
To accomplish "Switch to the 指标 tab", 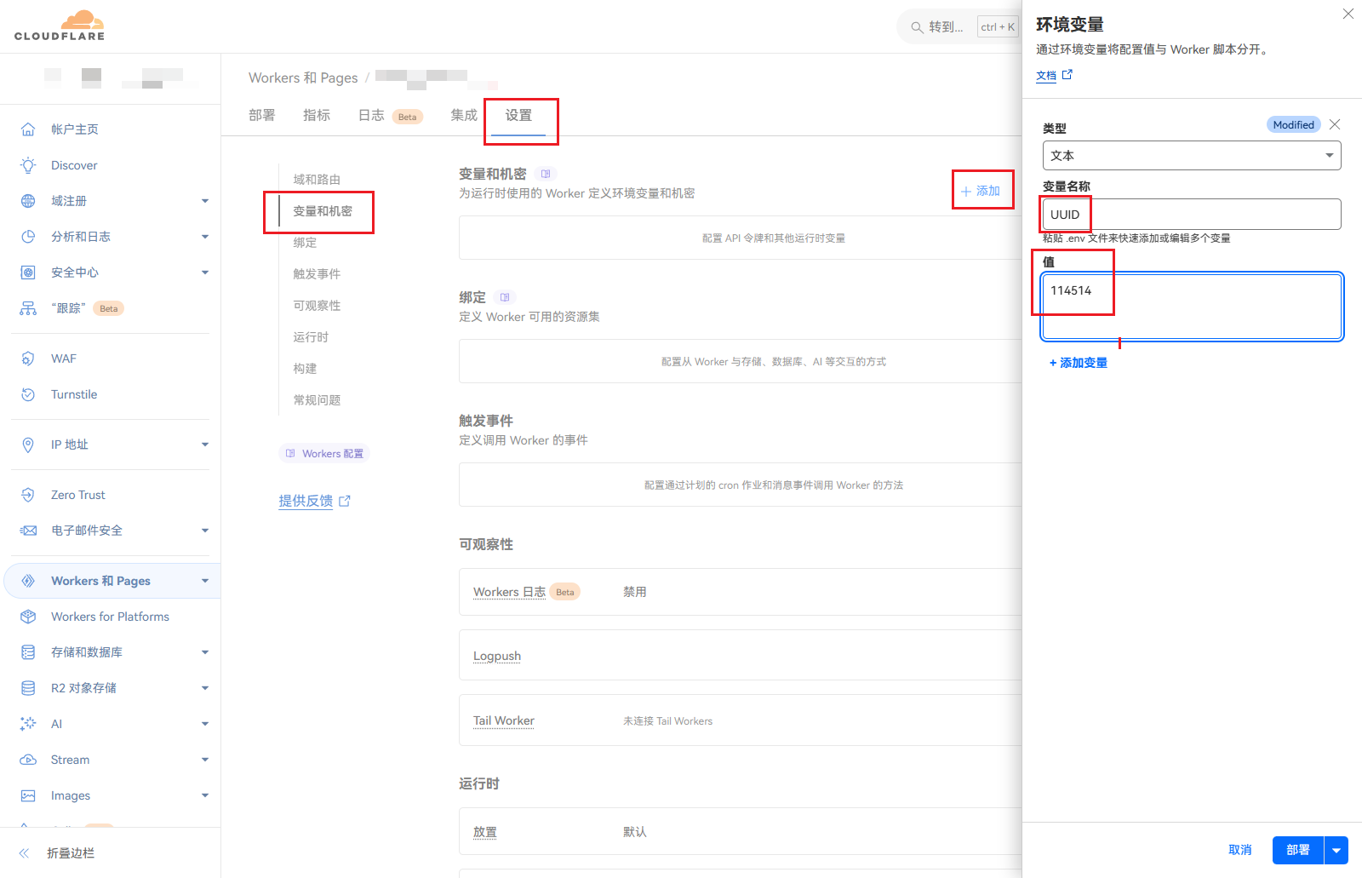I will 316,115.
